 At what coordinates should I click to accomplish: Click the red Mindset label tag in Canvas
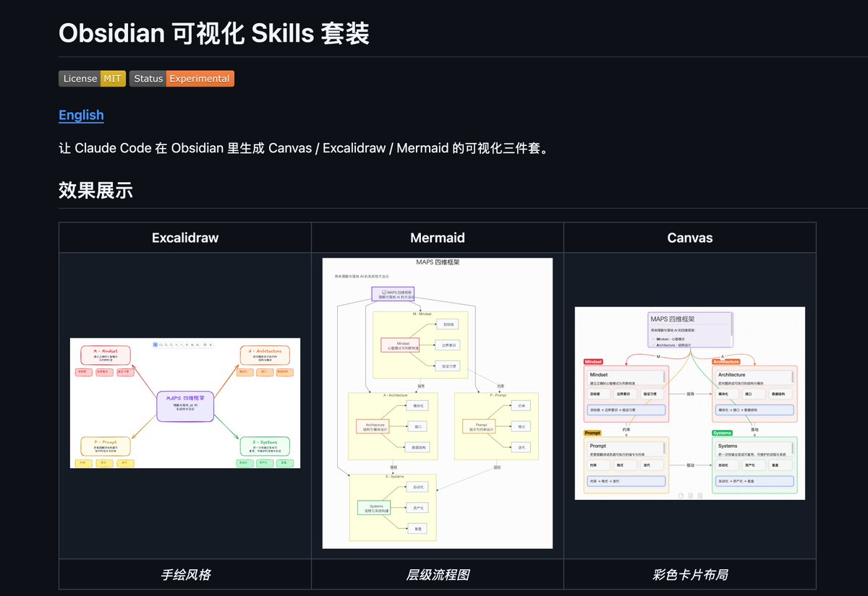[595, 361]
